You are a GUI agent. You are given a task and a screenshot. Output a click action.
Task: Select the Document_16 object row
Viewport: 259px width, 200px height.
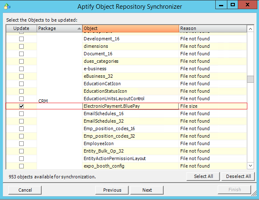tap(130, 54)
